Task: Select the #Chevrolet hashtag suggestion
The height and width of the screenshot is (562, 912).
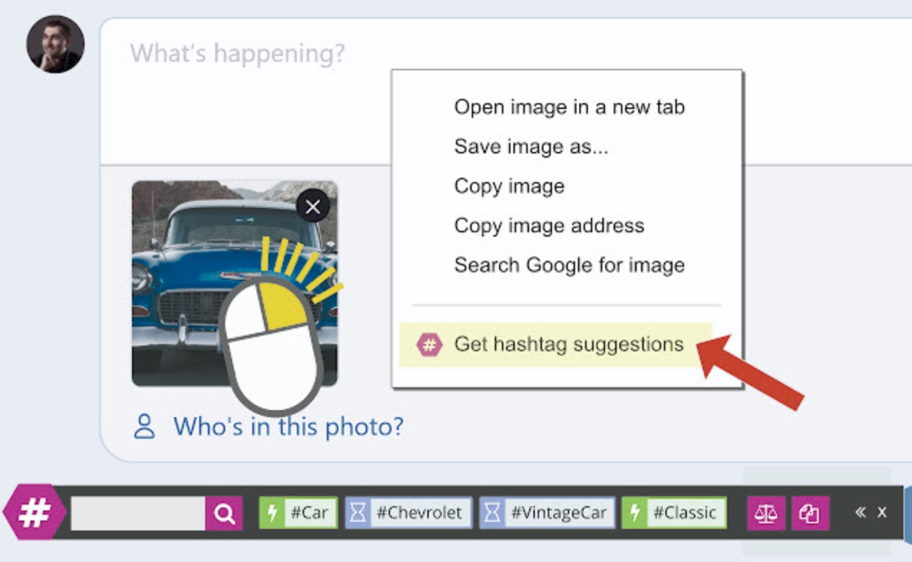Action: click(x=409, y=513)
